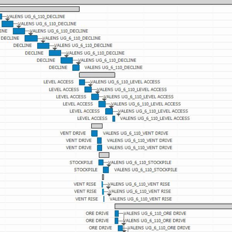Click the first STOCKPILE task bar

click(101, 162)
